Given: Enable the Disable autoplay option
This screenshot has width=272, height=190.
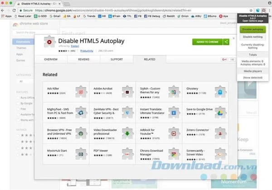Looking at the screenshot, I should point(253,29).
